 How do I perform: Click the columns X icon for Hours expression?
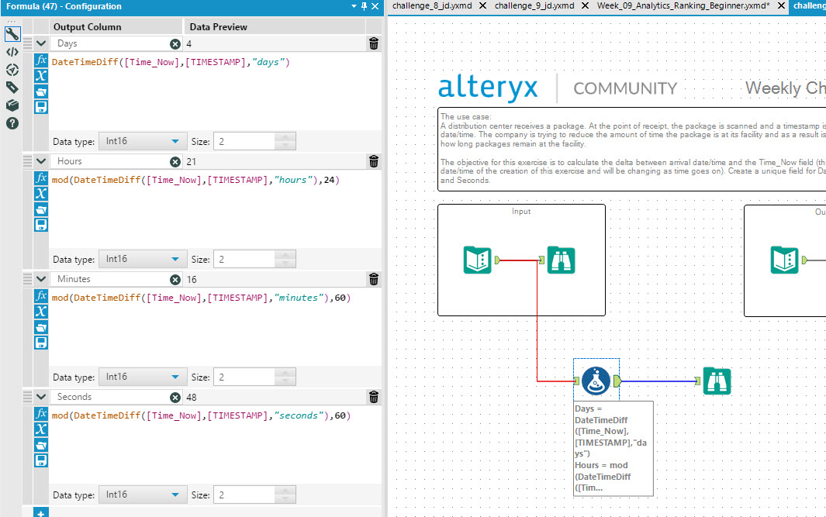41,194
